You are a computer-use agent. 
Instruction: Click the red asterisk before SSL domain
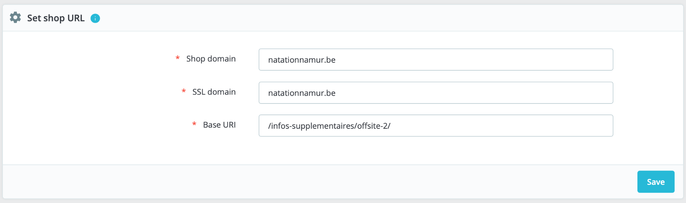[x=184, y=91]
